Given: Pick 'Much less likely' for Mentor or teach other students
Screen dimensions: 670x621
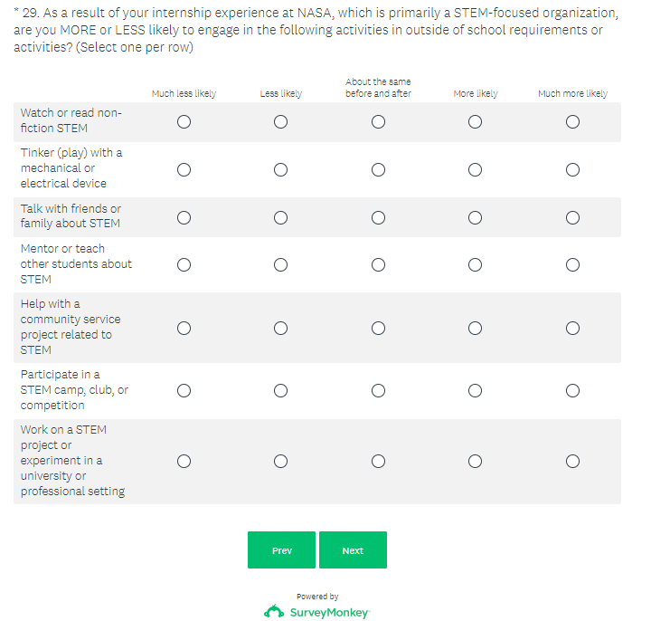Looking at the screenshot, I should 184,264.
